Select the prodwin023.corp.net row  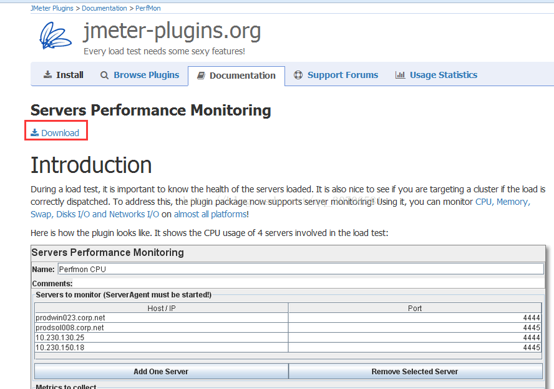point(288,318)
